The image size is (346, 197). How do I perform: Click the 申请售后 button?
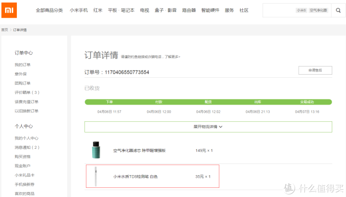[x=315, y=70]
